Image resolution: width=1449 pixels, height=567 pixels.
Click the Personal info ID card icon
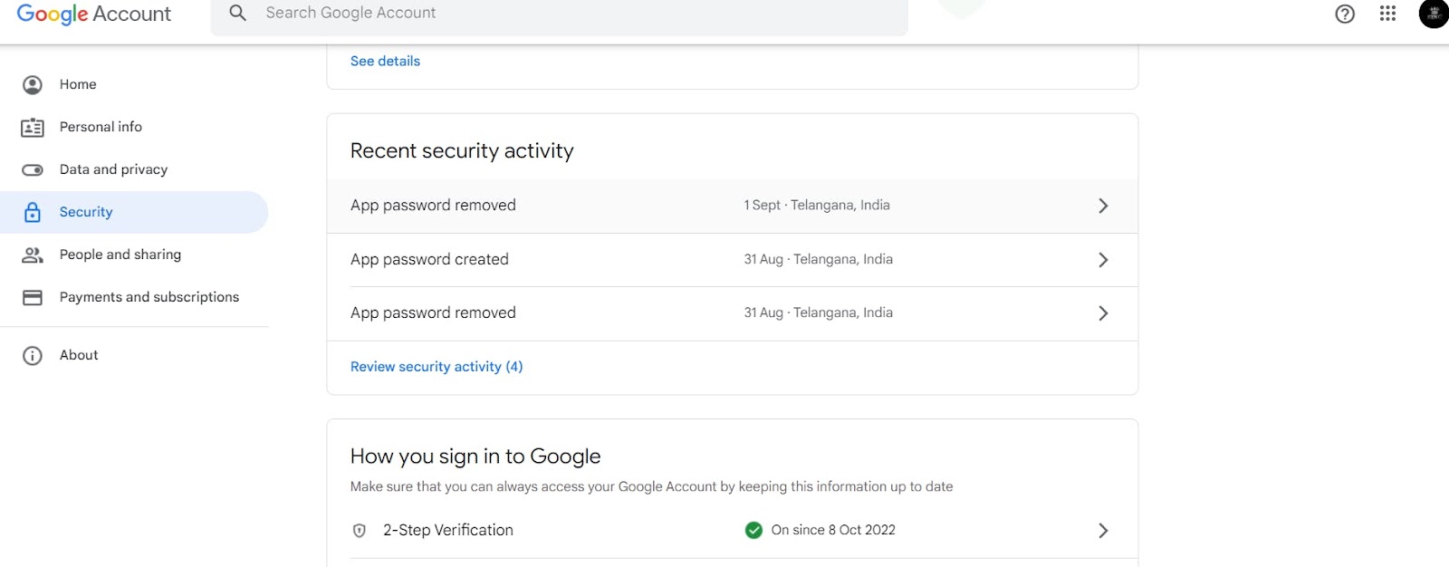pyautogui.click(x=33, y=128)
